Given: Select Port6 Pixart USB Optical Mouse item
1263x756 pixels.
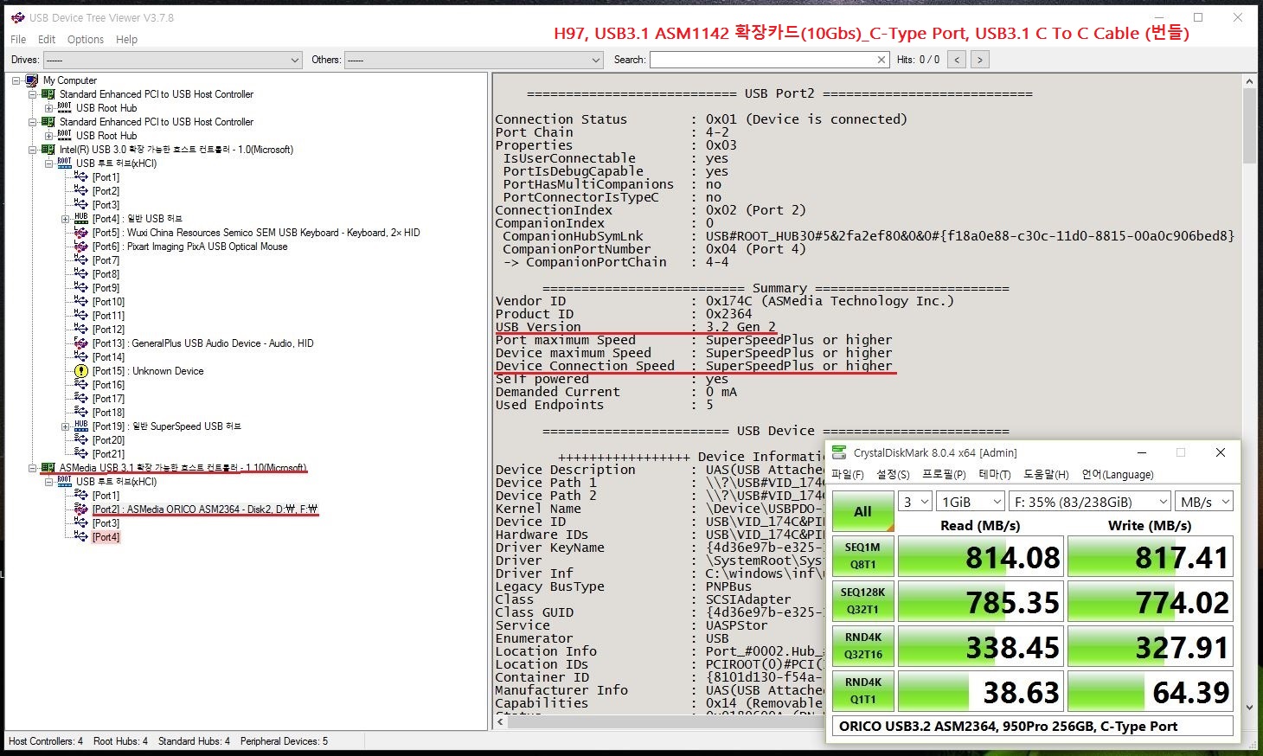Looking at the screenshot, I should tap(189, 247).
